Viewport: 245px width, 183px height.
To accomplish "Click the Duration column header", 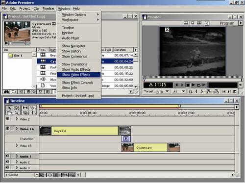I will click(x=123, y=50).
